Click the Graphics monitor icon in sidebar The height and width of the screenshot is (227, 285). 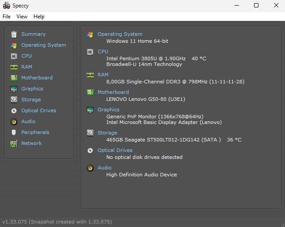coord(14,89)
